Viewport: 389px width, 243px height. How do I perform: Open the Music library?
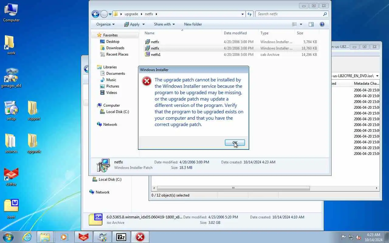tap(111, 80)
